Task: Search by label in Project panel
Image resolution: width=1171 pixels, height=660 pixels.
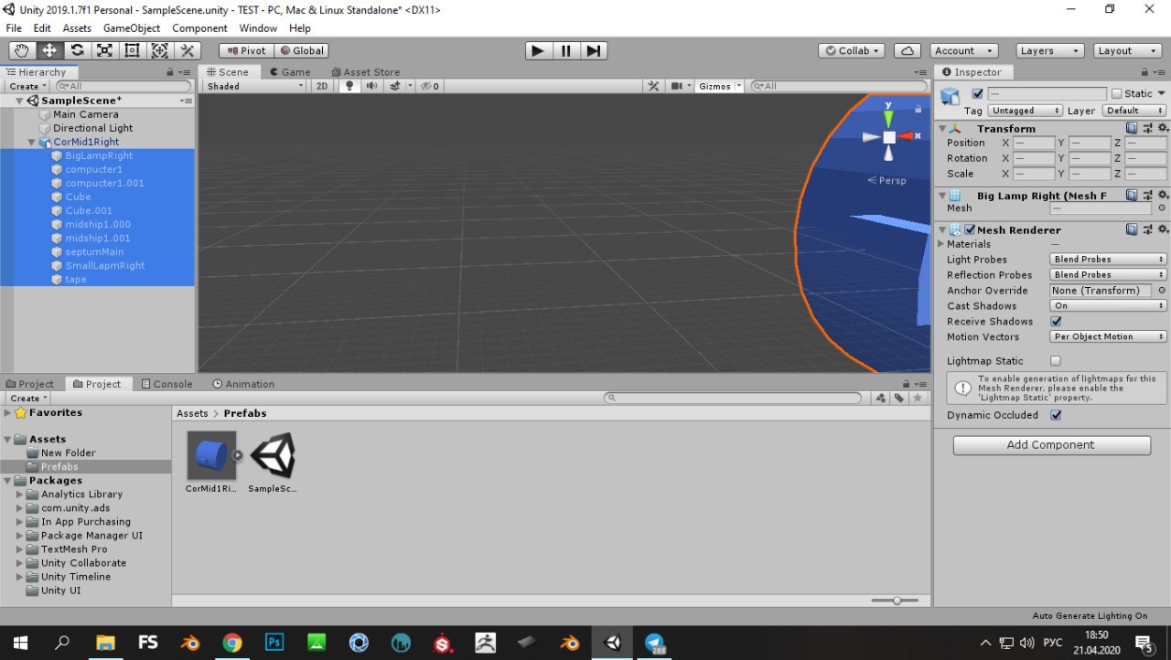Action: 899,399
